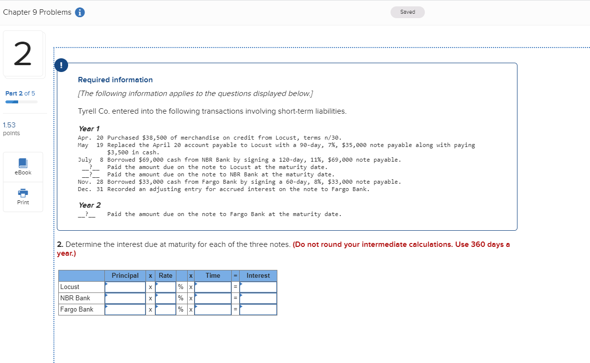Click the NBR Bank Interest input field
The height and width of the screenshot is (363, 590).
tap(258, 298)
